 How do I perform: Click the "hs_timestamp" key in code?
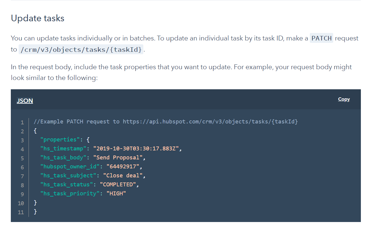63,149
